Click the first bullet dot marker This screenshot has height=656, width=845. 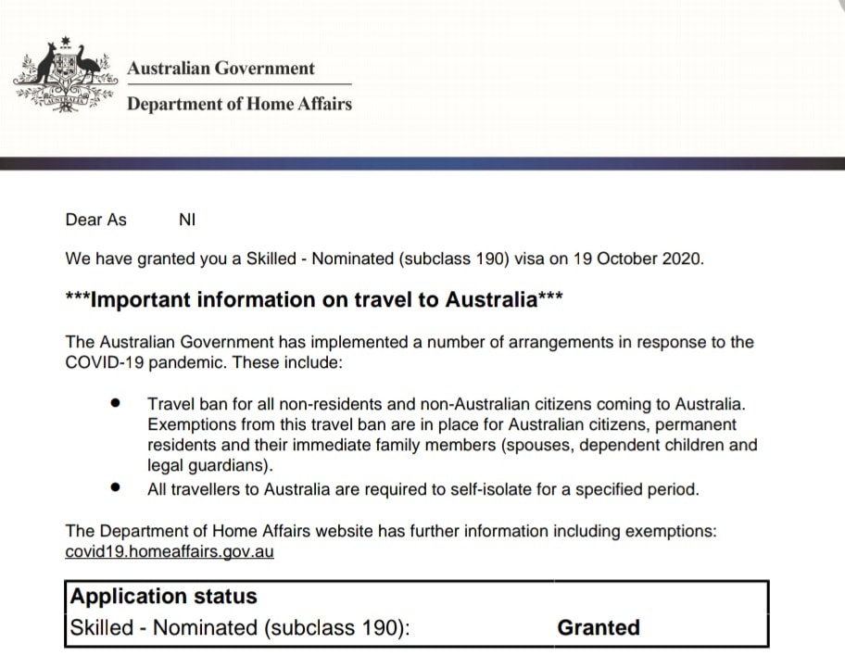115,403
